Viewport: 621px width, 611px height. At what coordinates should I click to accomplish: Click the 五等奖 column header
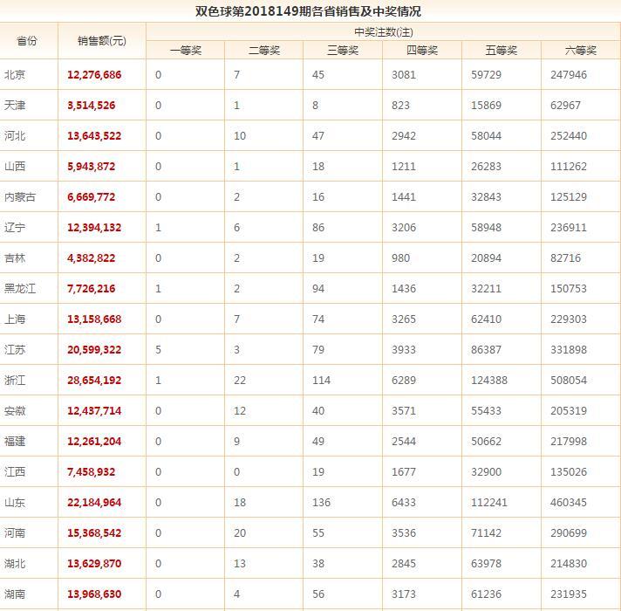coord(501,51)
